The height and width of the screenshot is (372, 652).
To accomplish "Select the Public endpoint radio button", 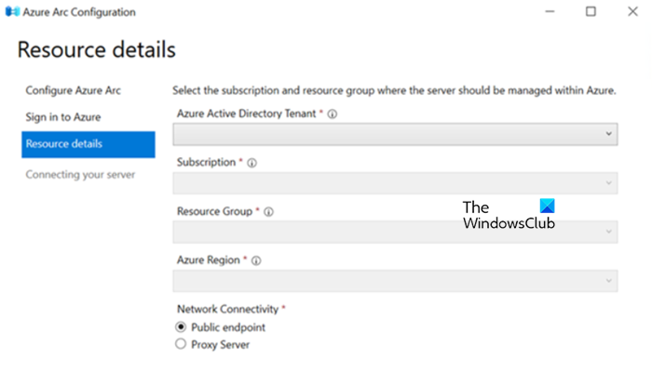I will click(x=181, y=327).
